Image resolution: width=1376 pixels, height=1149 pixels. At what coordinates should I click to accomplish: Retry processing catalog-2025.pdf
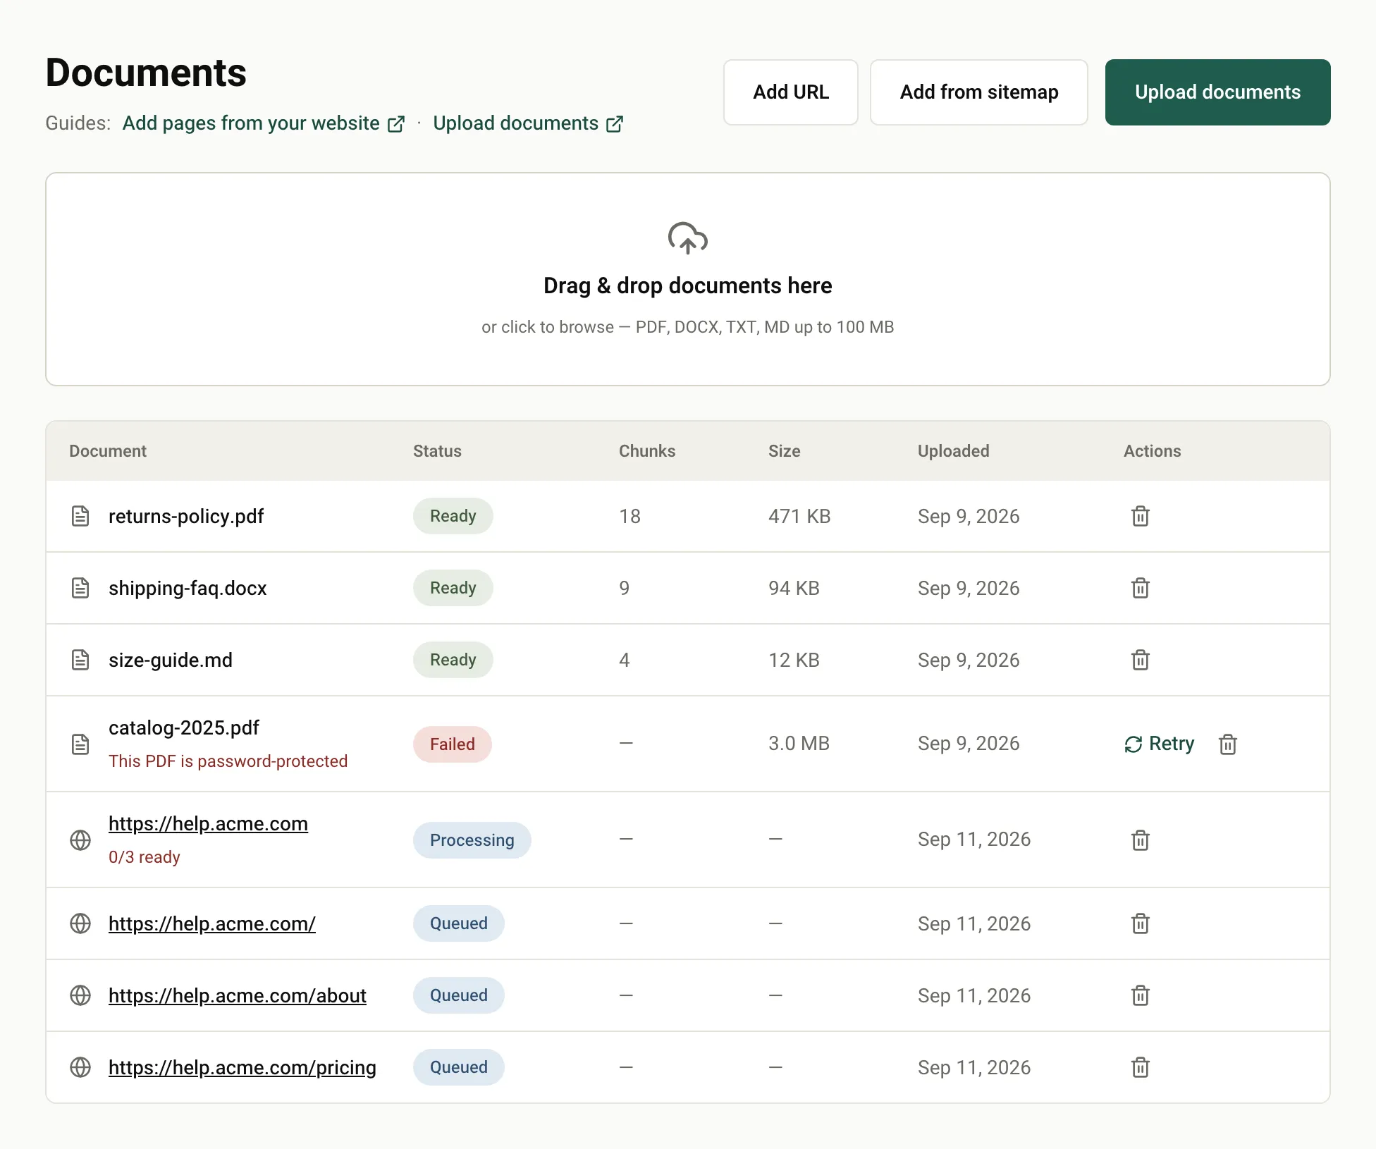[x=1159, y=744]
